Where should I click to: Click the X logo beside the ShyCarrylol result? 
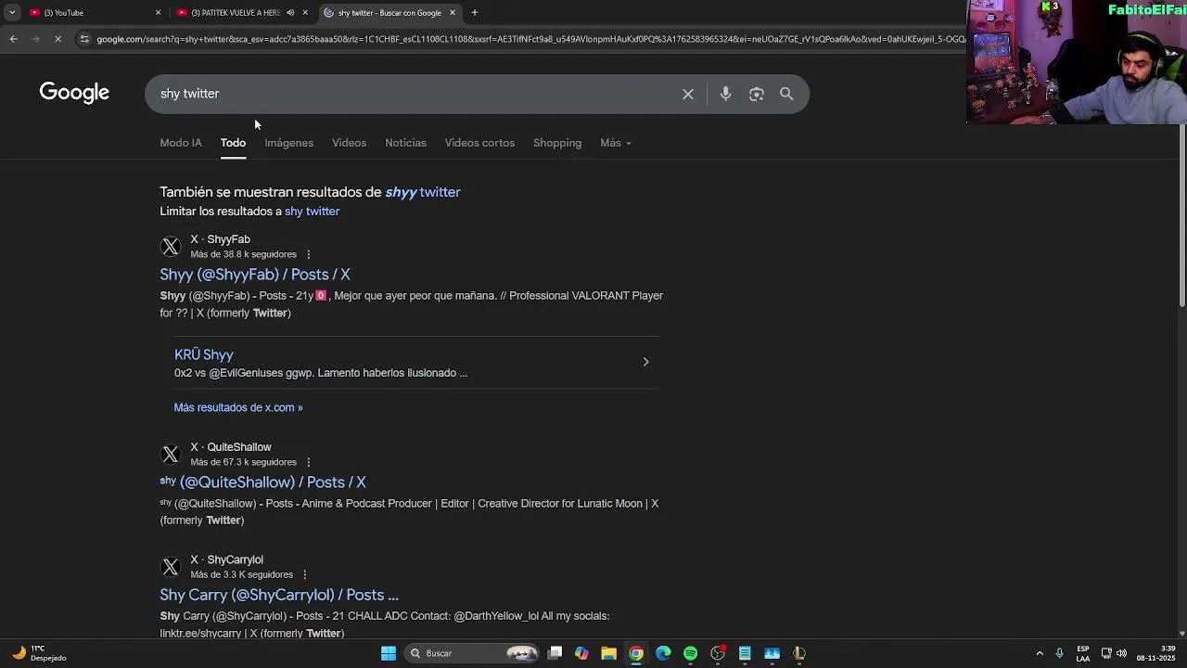171,567
